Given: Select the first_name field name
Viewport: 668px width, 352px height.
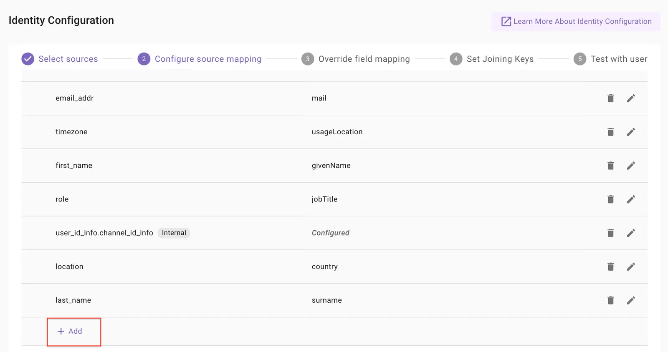Looking at the screenshot, I should coord(74,166).
